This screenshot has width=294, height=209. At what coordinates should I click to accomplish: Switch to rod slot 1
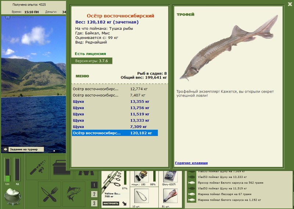pos(94,185)
